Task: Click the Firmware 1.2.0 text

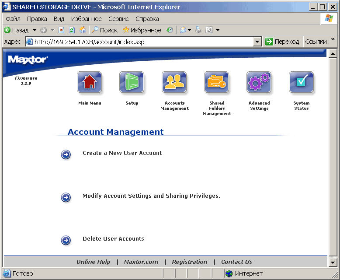Action: (x=26, y=81)
